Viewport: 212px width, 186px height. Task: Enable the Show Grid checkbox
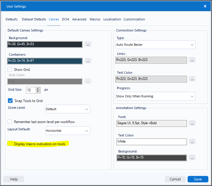click(x=10, y=70)
